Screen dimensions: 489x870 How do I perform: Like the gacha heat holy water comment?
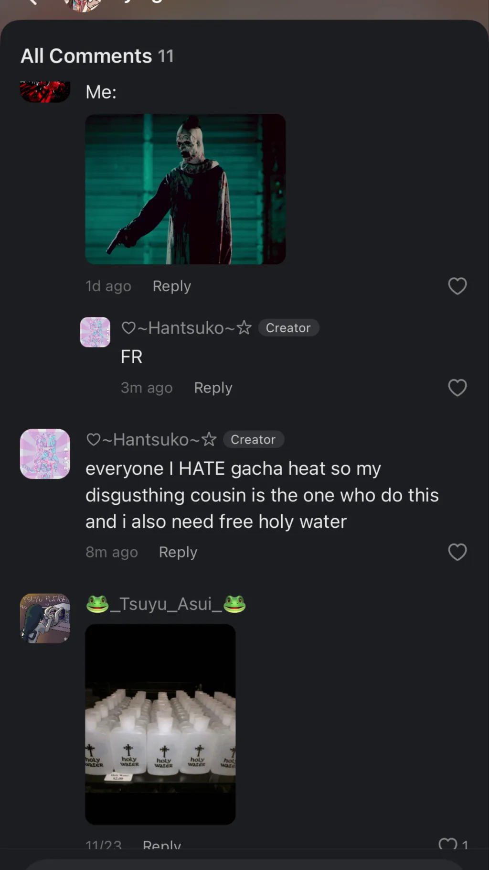tap(457, 552)
